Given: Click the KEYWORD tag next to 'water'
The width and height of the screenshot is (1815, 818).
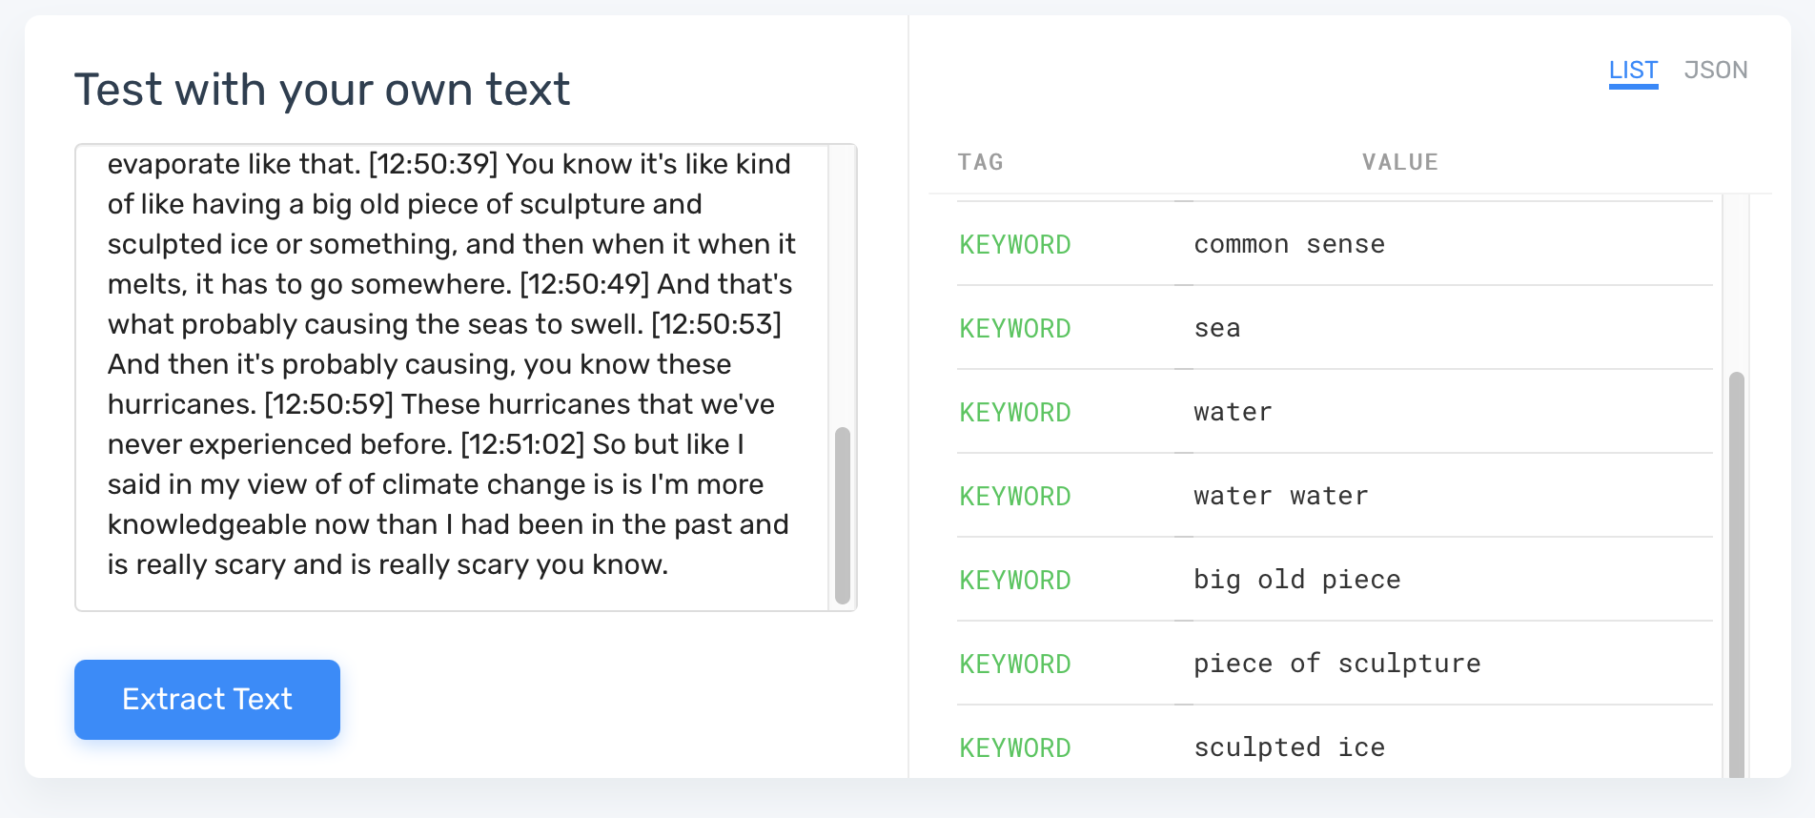Looking at the screenshot, I should 1015,413.
